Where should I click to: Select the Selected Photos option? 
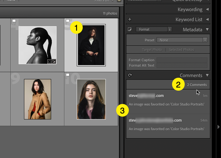pyautogui.click(x=182, y=50)
